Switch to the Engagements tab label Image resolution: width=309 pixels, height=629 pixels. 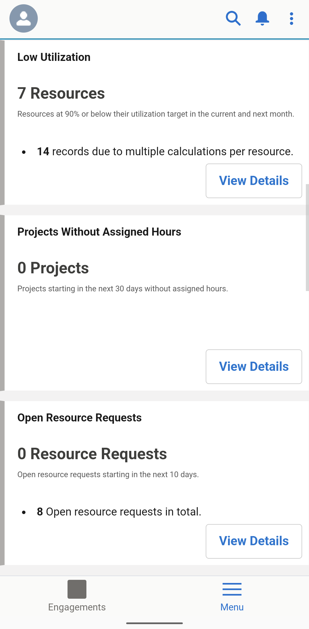pos(77,607)
